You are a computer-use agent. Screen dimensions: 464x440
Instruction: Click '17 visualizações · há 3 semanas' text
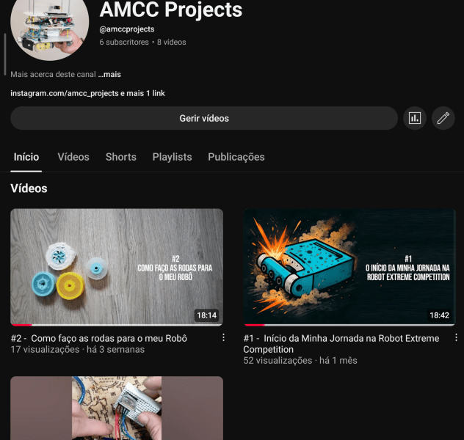click(x=78, y=350)
